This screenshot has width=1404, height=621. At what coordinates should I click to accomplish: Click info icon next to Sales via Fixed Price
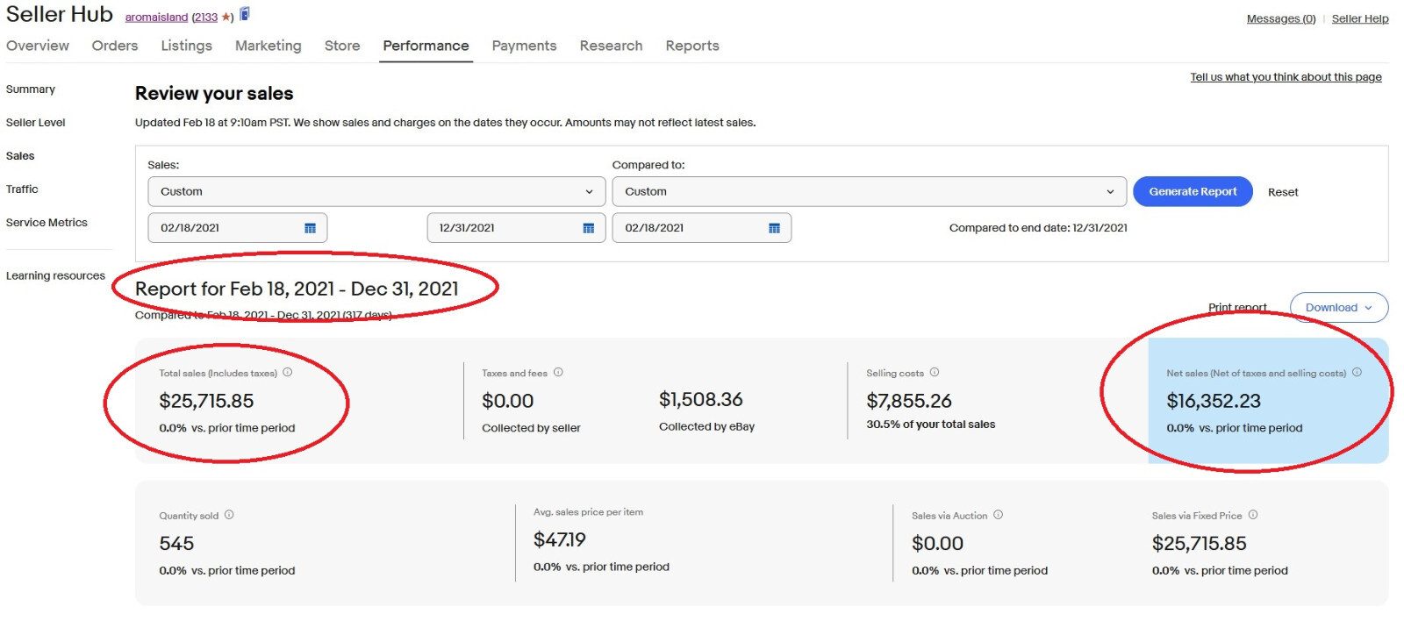[1253, 515]
